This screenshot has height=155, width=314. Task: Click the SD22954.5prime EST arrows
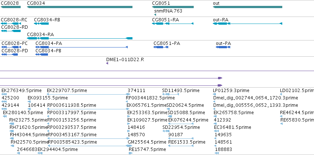tap(166, 131)
